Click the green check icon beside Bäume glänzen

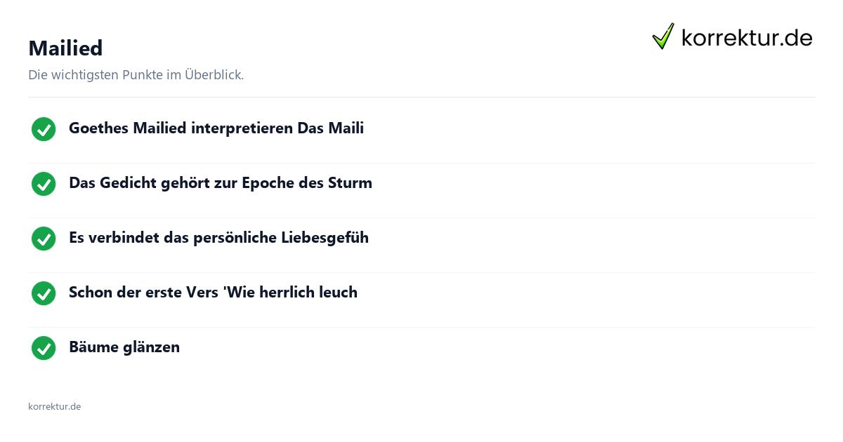pos(44,348)
